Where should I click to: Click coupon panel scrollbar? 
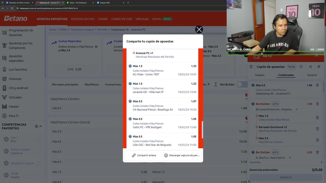click(x=324, y=86)
